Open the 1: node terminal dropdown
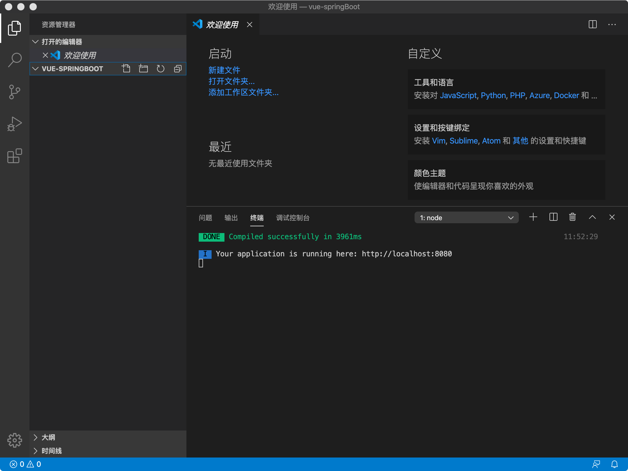The image size is (628, 471). point(466,218)
